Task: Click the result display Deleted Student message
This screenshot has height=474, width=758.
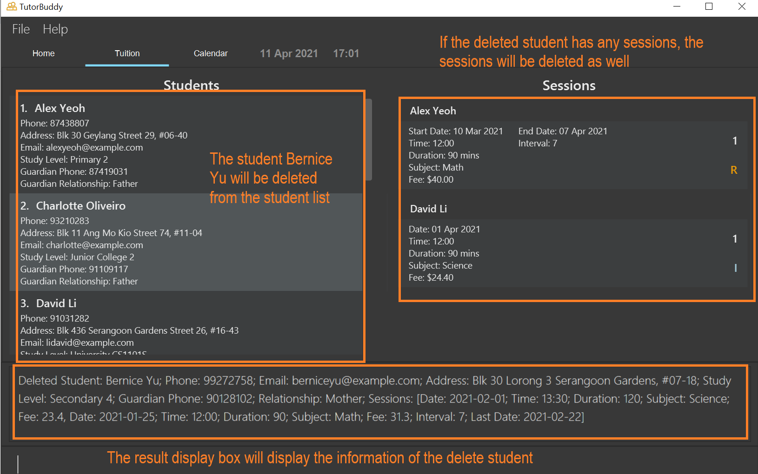Action: 375,399
